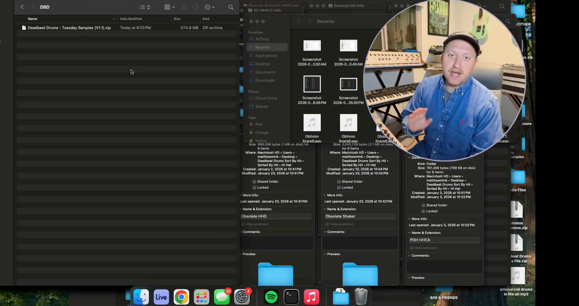Toggle Locked checkbox in POH HHCA info
The image size is (579, 306).
[423, 211]
